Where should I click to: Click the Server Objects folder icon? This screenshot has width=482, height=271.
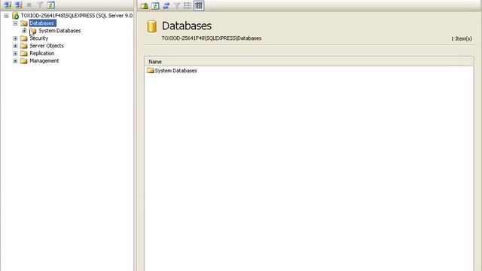[24, 46]
